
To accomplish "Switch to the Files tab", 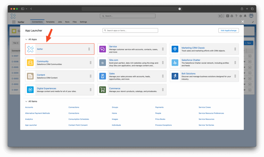I will click(x=75, y=22).
